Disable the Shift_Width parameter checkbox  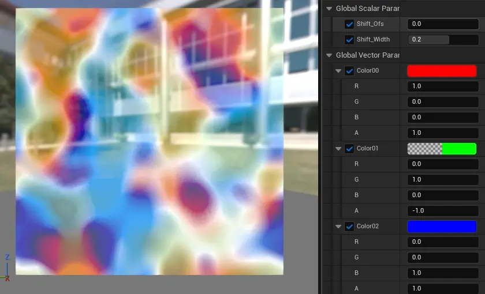tap(349, 40)
